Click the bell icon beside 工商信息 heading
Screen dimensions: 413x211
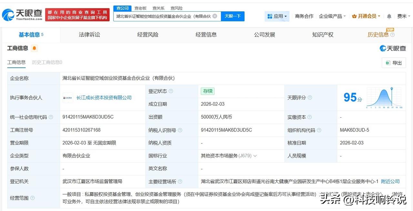pyautogui.click(x=34, y=48)
